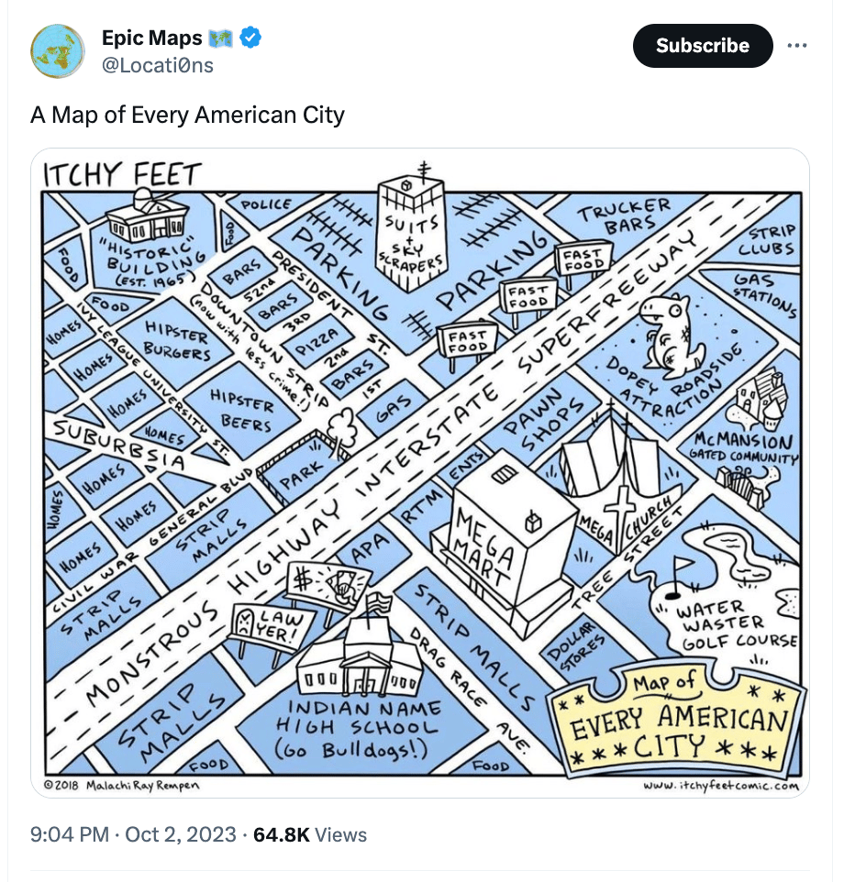Click the dinosaur roadside attraction drawing
The height and width of the screenshot is (882, 844).
(x=672, y=336)
